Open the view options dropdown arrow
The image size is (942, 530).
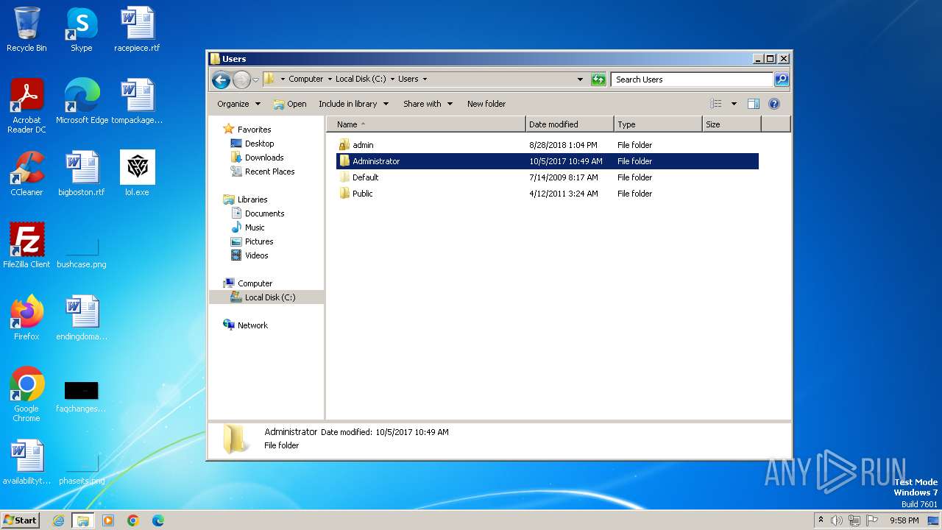click(x=734, y=104)
